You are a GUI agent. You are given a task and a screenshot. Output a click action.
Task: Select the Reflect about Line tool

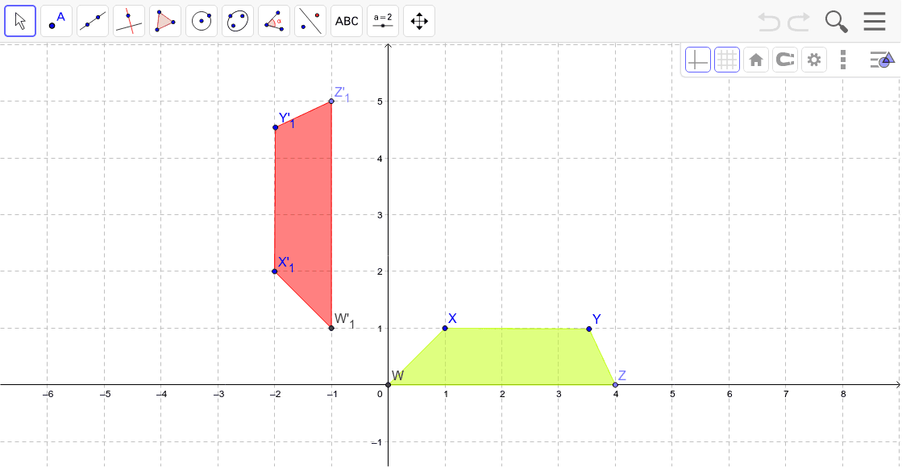click(x=310, y=20)
